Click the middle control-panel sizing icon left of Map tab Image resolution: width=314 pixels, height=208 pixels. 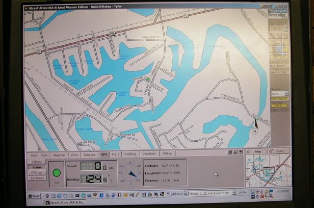235,152
